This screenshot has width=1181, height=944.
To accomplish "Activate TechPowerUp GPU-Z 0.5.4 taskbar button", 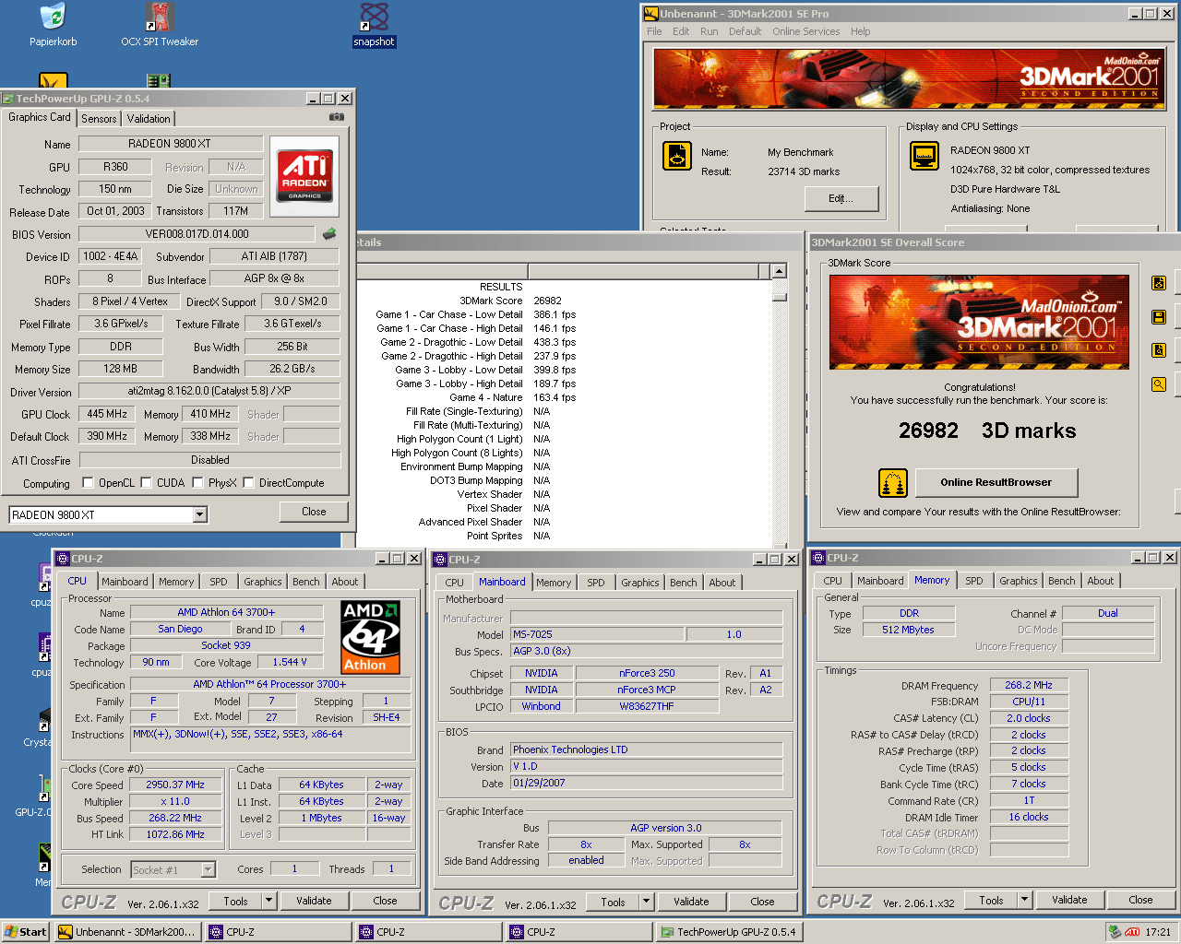I will coord(729,932).
